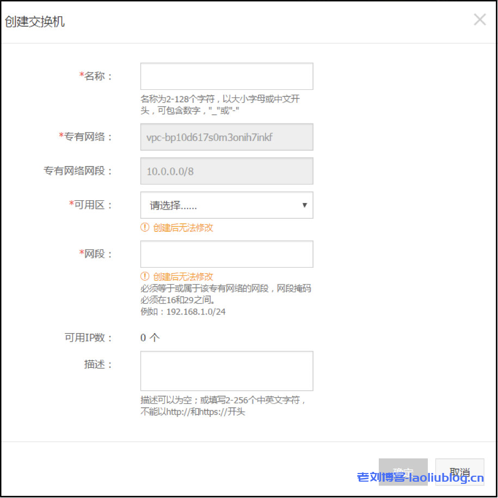Click the 网段 CIDR input field
This screenshot has height=498, width=498.
[226, 254]
